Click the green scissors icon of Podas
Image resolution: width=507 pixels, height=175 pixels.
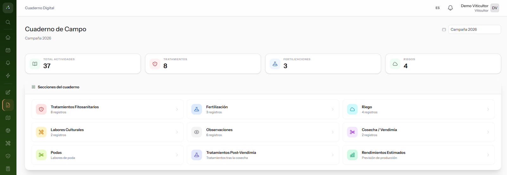click(41, 155)
